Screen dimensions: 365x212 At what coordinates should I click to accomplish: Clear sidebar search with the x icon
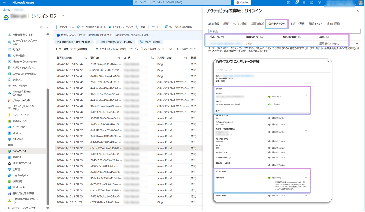pos(41,27)
